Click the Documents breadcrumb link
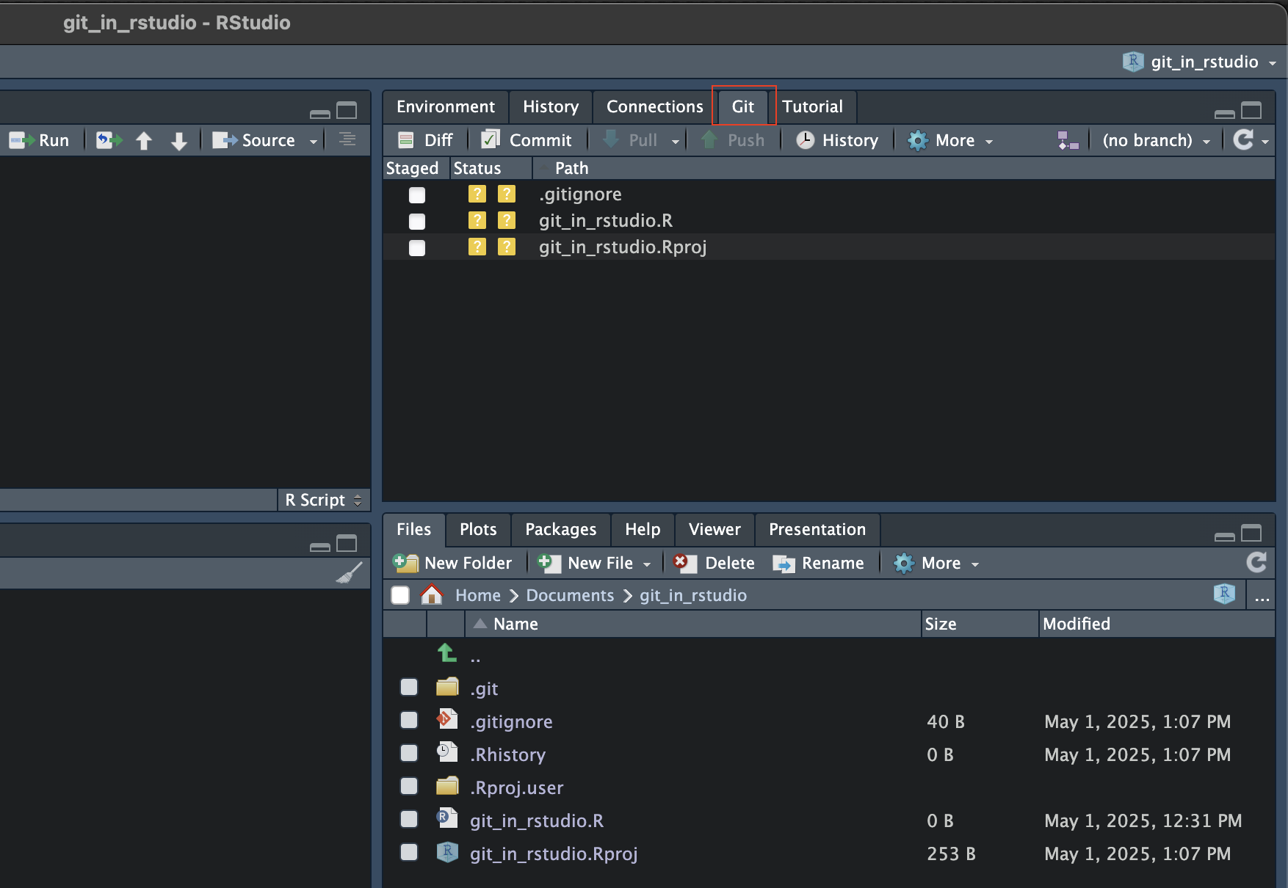 point(570,595)
